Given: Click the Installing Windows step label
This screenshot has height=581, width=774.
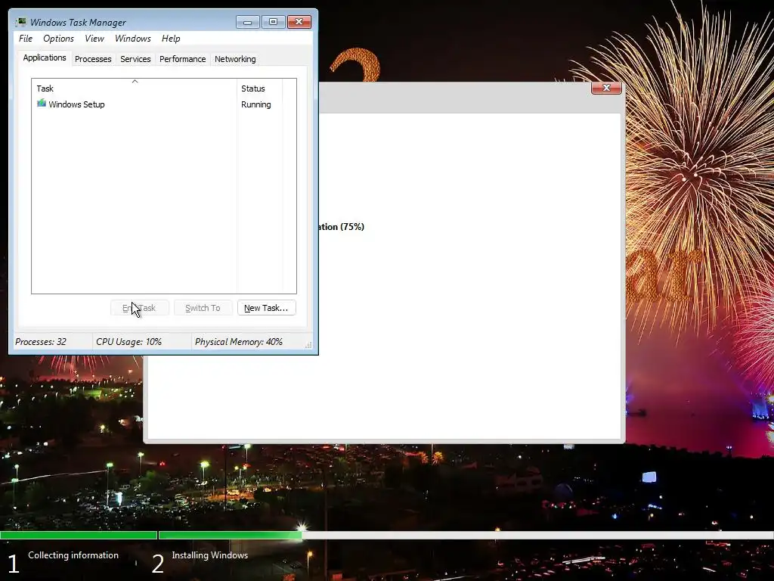Looking at the screenshot, I should pos(210,555).
